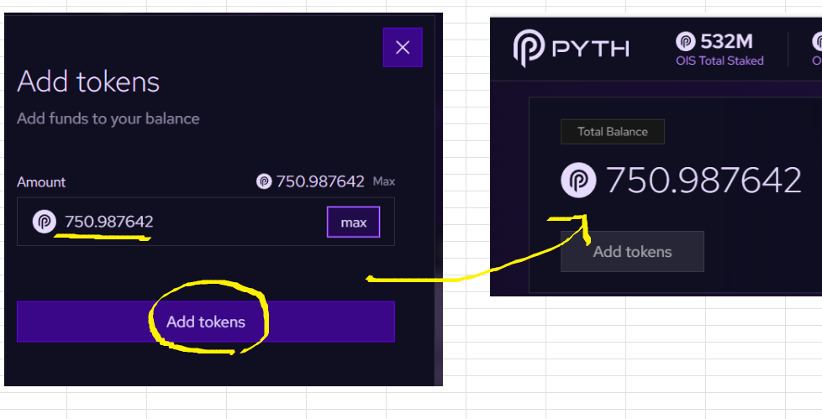The height and width of the screenshot is (419, 822).
Task: Click the dialog's vertical scrollbar
Action: (439, 199)
